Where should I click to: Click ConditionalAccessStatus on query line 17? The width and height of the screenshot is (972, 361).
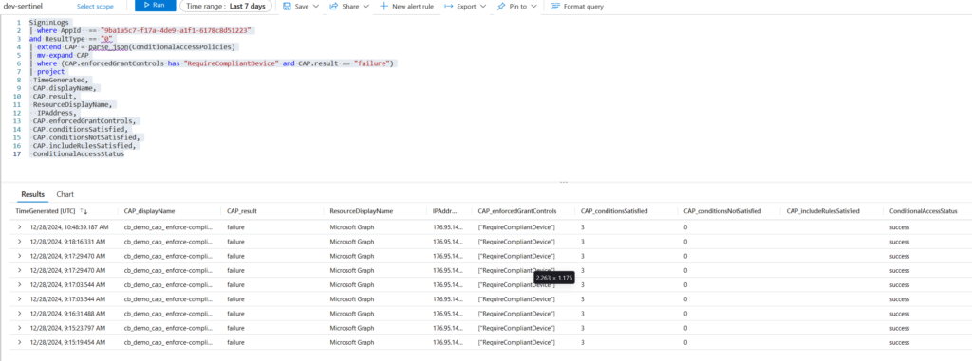tap(79, 153)
